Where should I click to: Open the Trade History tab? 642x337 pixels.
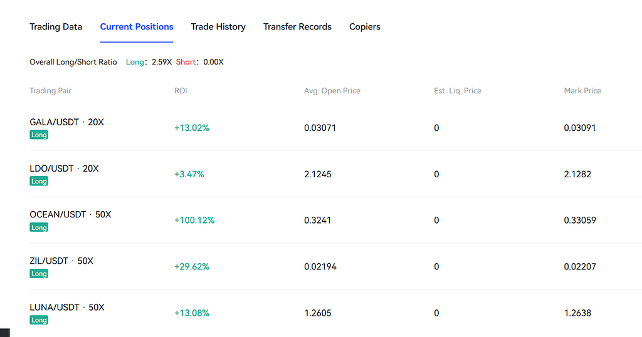(x=218, y=27)
